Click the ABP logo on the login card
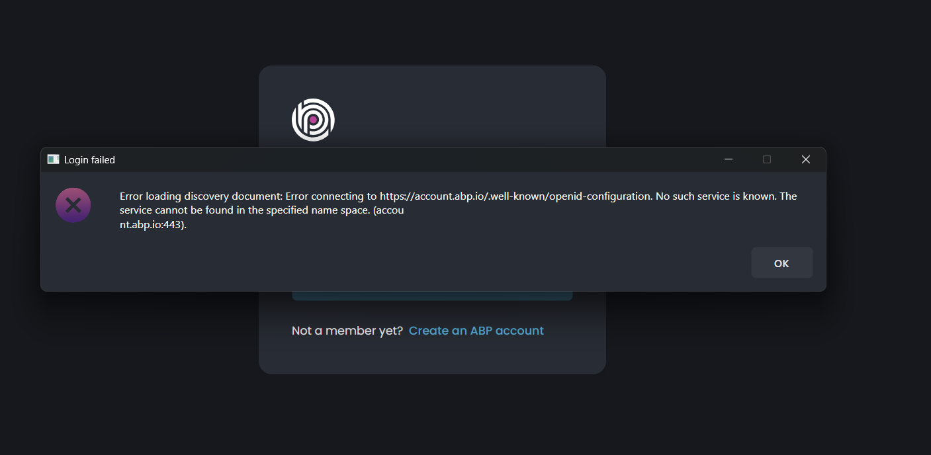Image resolution: width=931 pixels, height=455 pixels. [x=313, y=120]
